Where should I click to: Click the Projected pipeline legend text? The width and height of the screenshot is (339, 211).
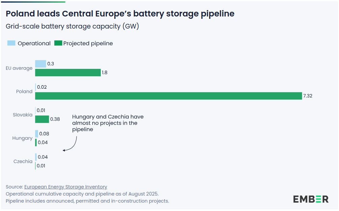[x=88, y=43]
